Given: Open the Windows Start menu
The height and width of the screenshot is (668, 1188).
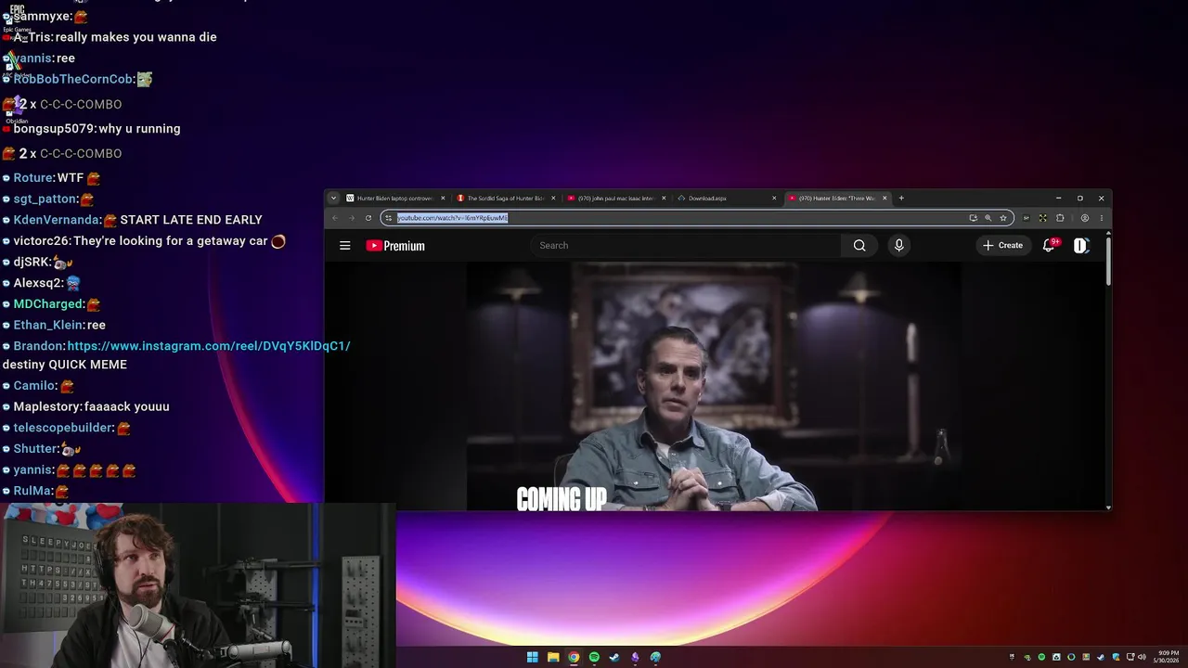Looking at the screenshot, I should [x=532, y=657].
